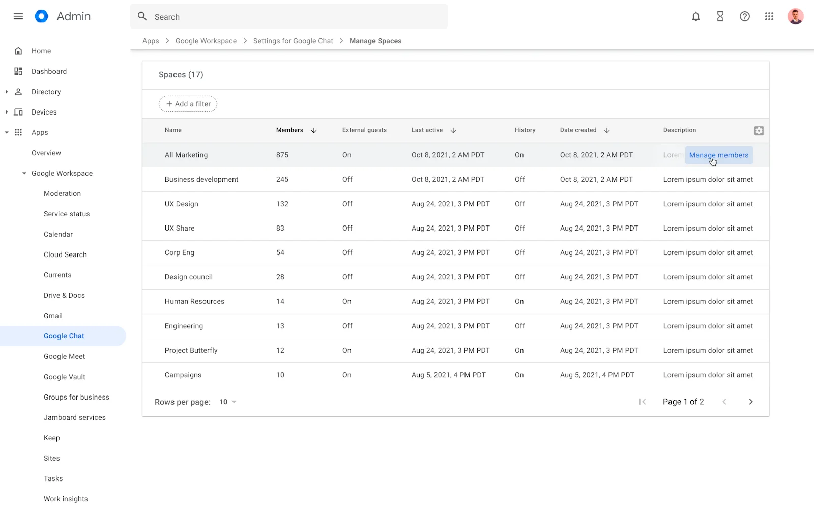
Task: Click the search magnifier icon
Action: pyautogui.click(x=142, y=16)
